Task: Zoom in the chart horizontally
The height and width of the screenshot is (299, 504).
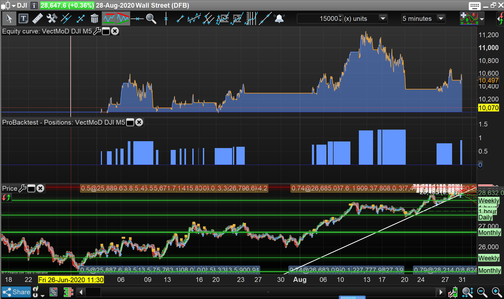Action: pyautogui.click(x=497, y=292)
